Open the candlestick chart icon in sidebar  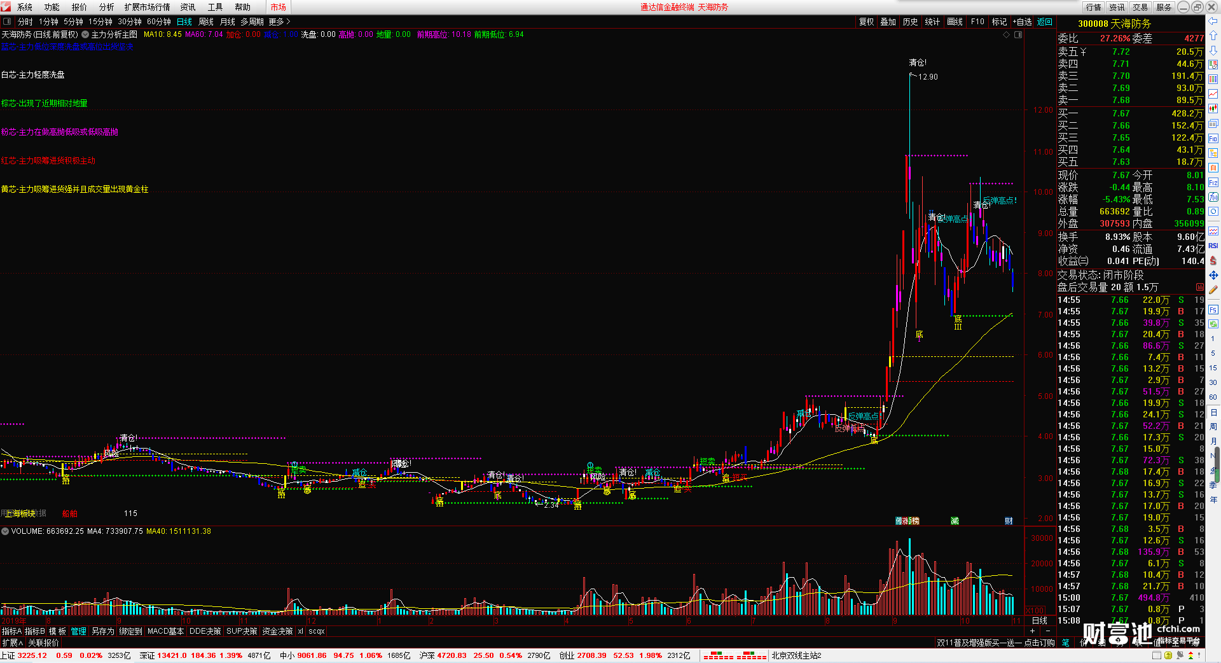pos(1213,108)
